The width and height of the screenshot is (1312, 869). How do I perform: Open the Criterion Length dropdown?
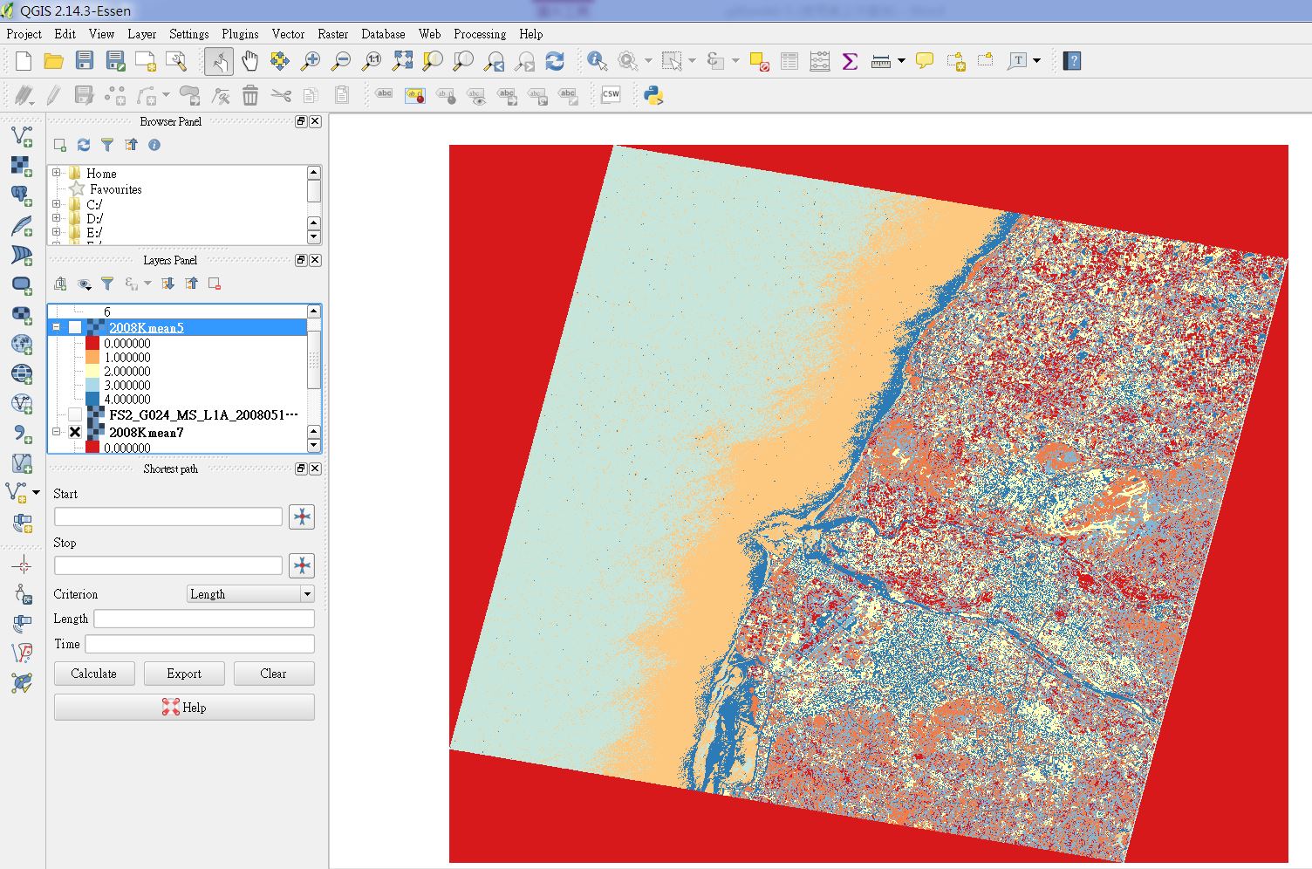pos(250,594)
